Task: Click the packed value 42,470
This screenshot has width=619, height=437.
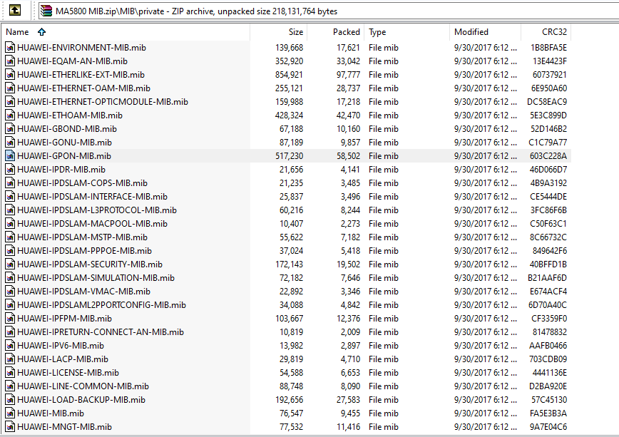Action: coord(348,115)
